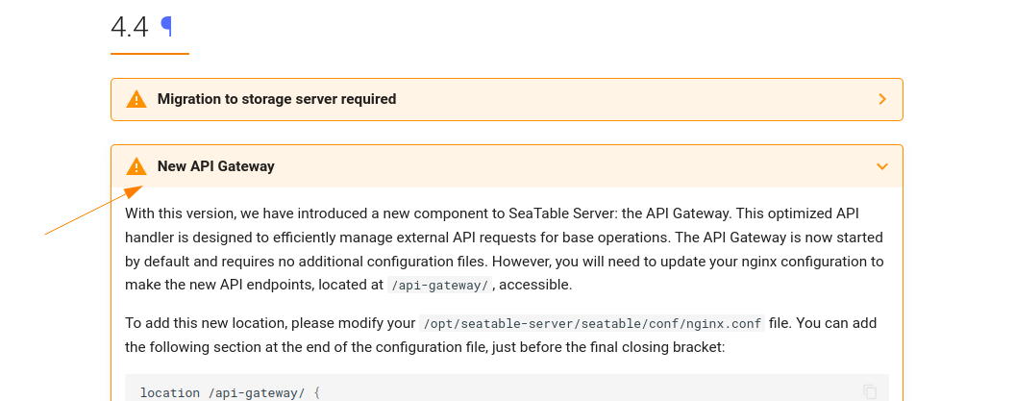This screenshot has height=401, width=1015.
Task: Click the paragraph starting With this version
Action: coord(505,249)
